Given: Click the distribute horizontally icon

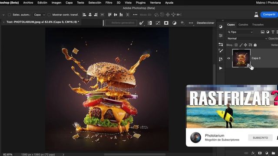Looking at the screenshot, I should pos(127,15).
